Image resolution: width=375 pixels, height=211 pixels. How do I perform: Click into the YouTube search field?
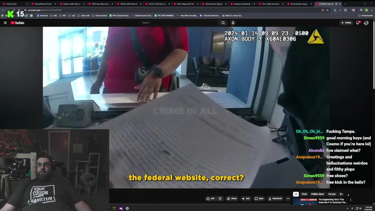(179, 23)
